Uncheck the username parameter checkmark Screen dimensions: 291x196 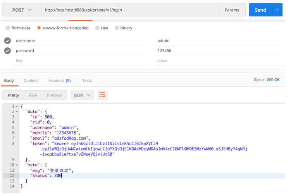(x=7, y=41)
